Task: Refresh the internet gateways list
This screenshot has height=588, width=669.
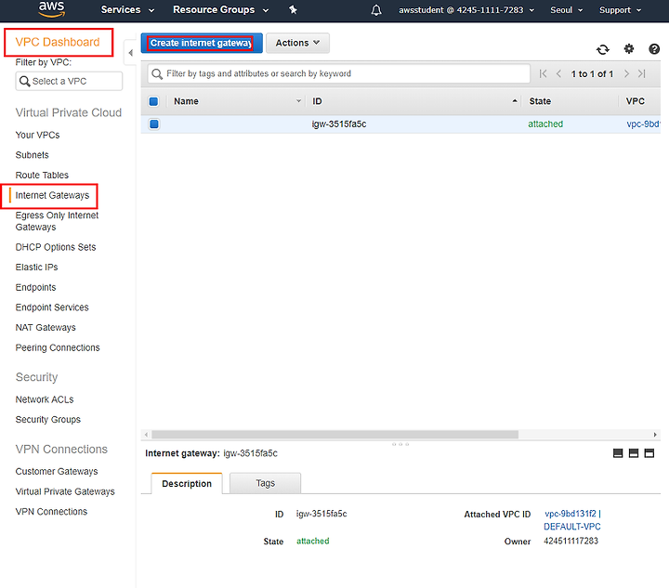Action: [603, 49]
